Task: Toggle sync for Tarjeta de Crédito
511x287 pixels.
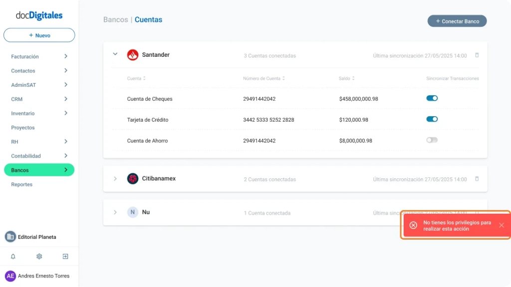Action: 432,119
